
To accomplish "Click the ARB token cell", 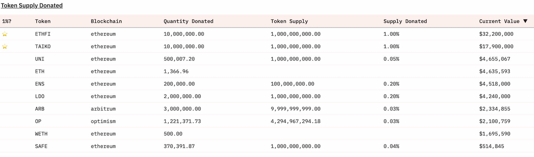I will coord(40,109).
